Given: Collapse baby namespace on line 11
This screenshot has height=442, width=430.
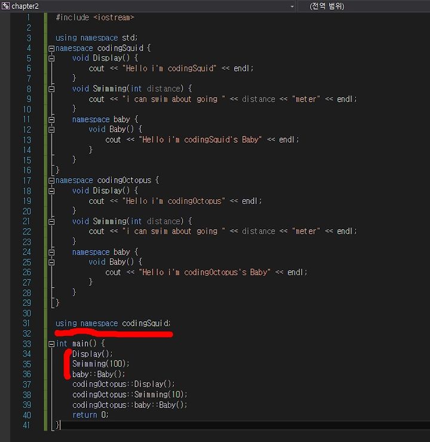Looking at the screenshot, I should (51, 120).
